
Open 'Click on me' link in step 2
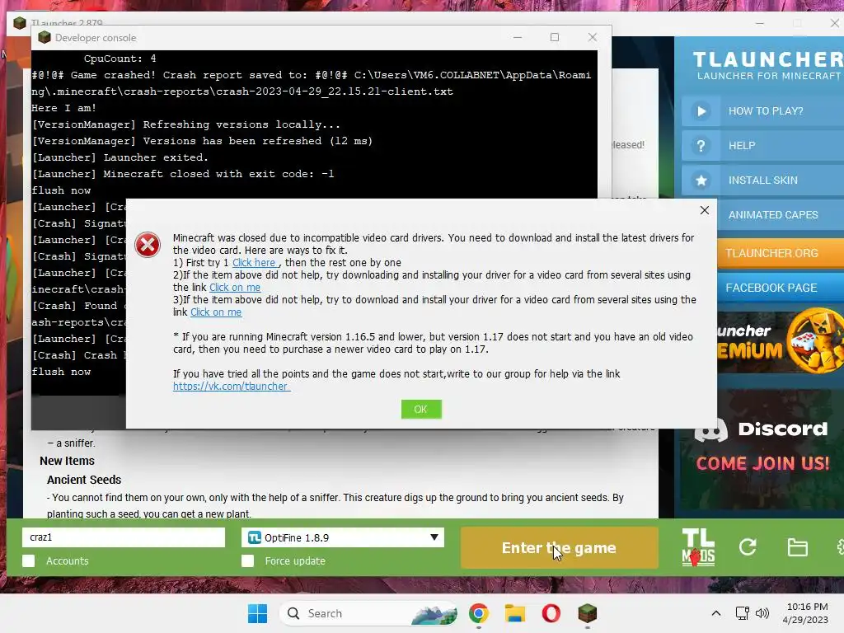tap(235, 288)
